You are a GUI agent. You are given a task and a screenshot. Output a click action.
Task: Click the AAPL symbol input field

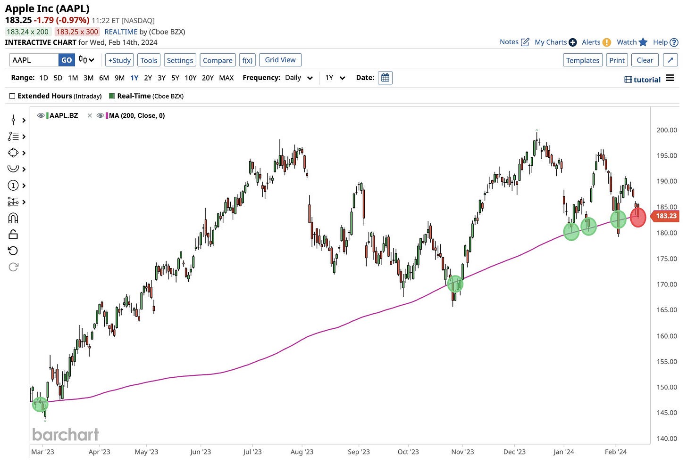[x=34, y=60]
